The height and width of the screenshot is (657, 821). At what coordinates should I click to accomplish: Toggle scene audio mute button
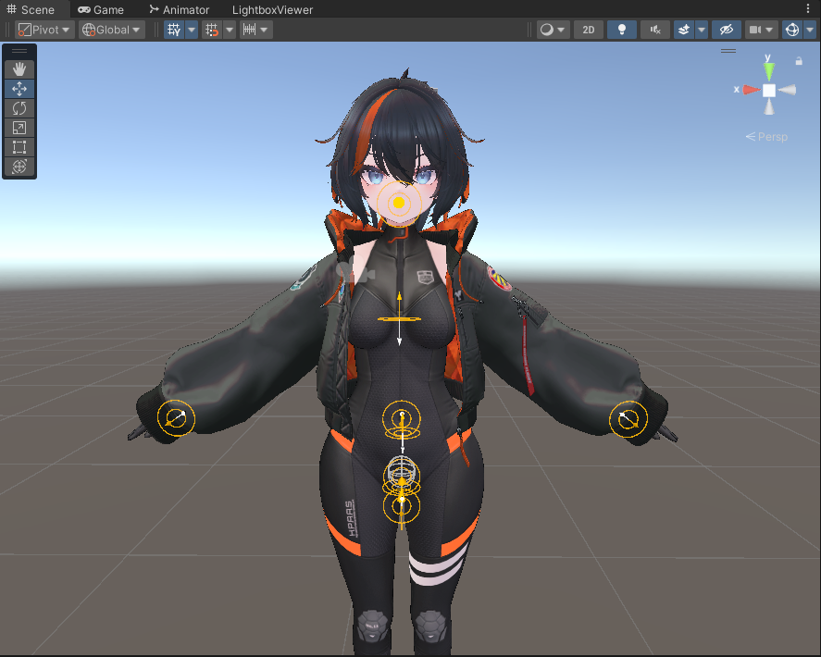tap(655, 30)
